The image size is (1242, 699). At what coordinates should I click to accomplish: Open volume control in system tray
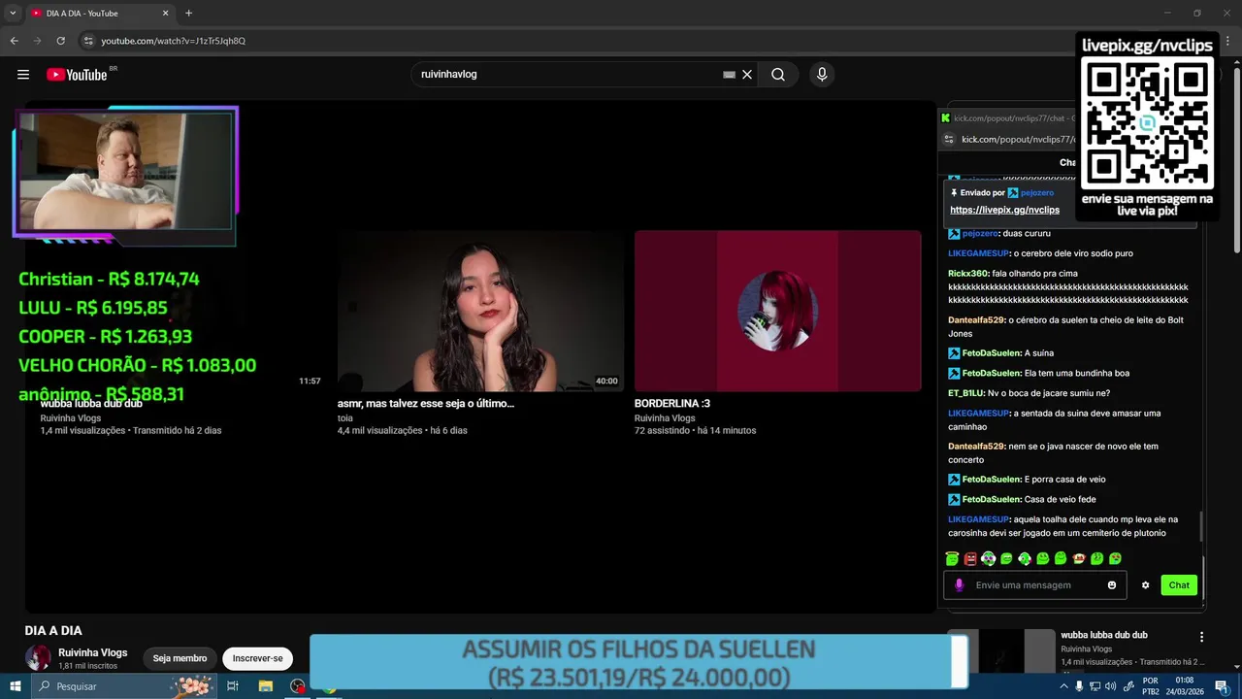pyautogui.click(x=1110, y=686)
